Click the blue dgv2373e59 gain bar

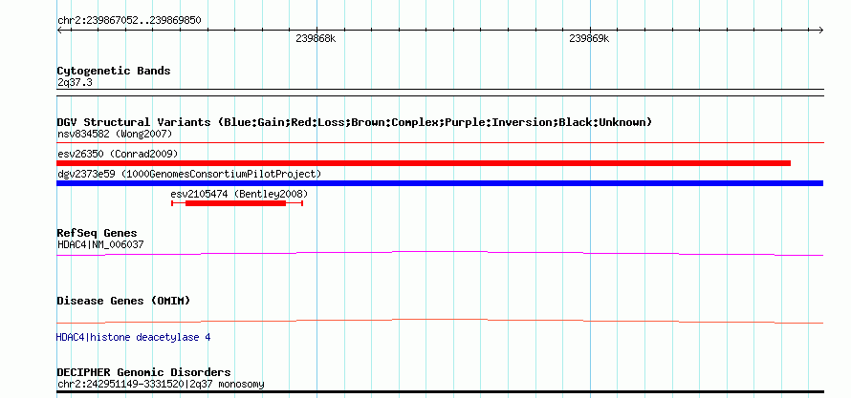440,183
